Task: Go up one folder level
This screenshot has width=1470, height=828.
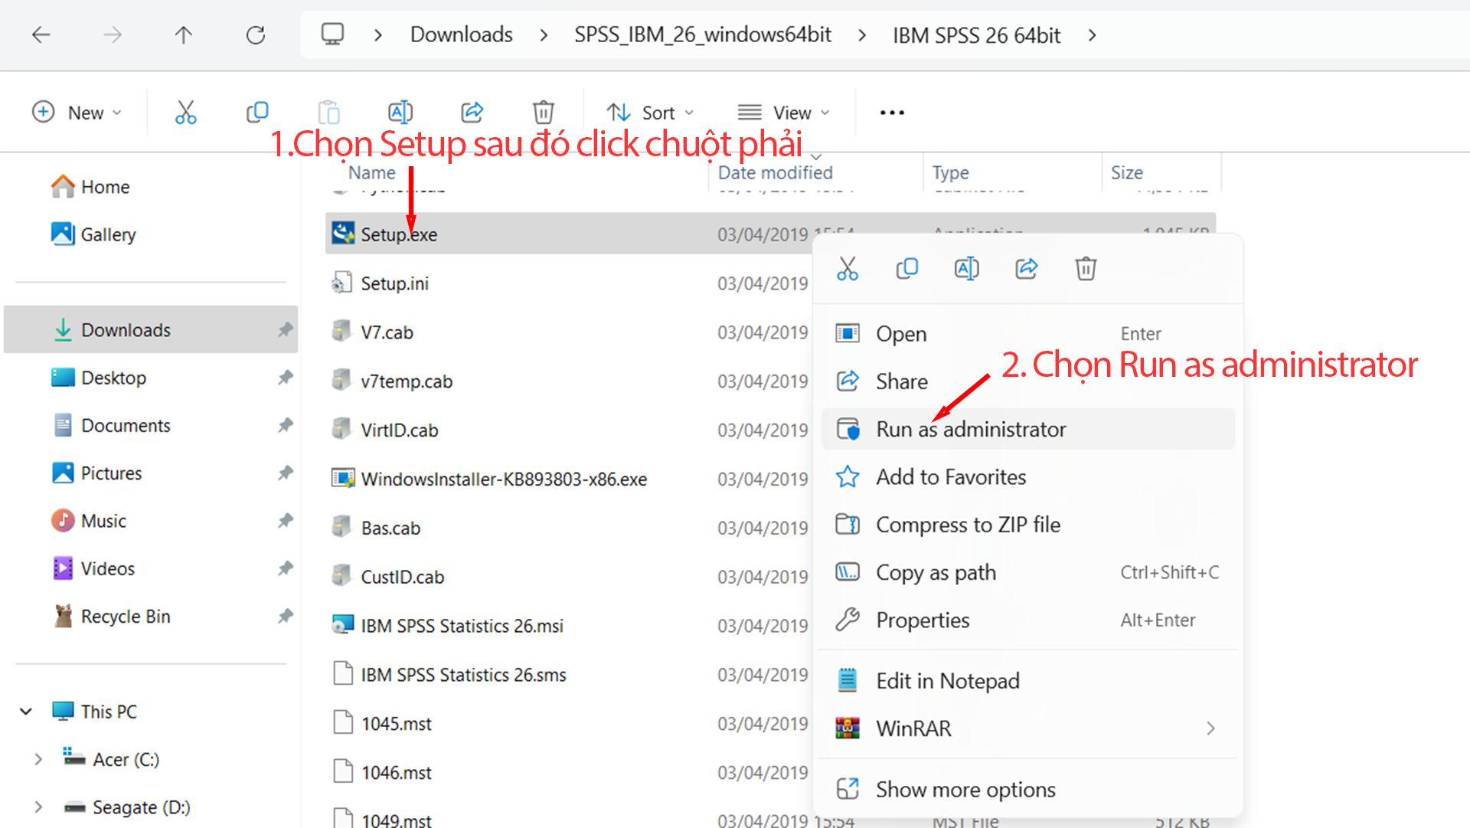Action: click(x=183, y=34)
